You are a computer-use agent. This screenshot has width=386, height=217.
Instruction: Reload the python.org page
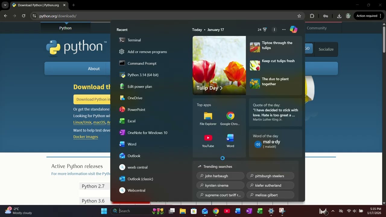24,16
